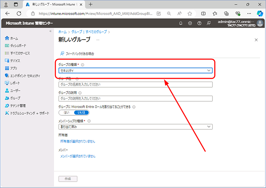This screenshot has height=188, width=266.
Task: Open the favorites list icon
Action: 215,13
